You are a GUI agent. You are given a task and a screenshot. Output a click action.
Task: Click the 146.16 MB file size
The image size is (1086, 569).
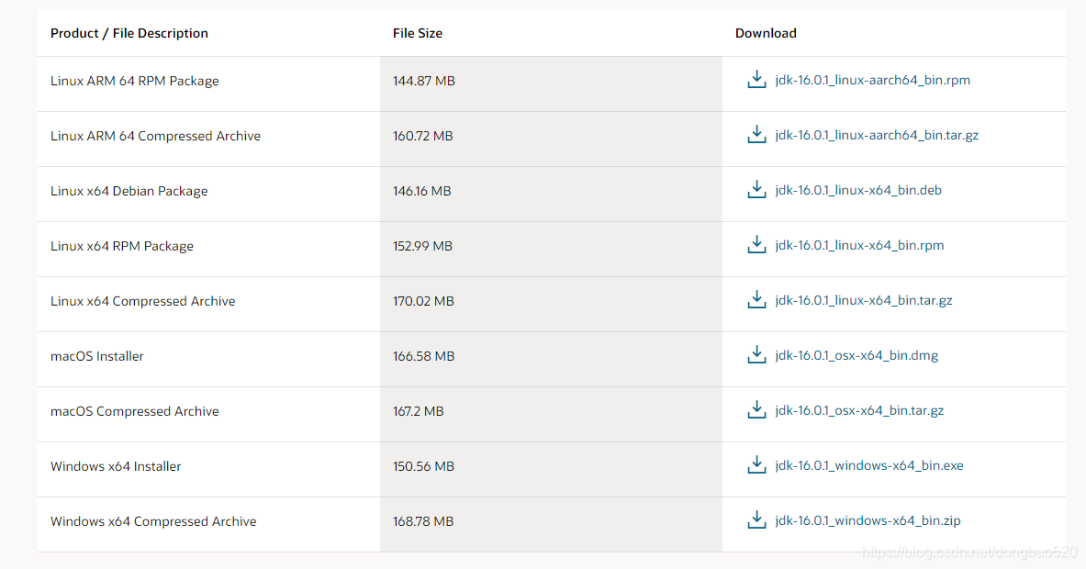pos(421,191)
